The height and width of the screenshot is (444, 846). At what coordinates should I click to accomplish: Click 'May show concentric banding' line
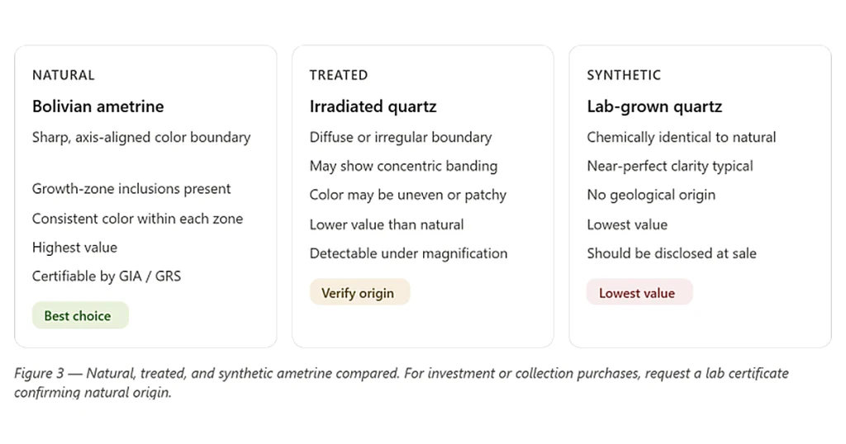(403, 166)
